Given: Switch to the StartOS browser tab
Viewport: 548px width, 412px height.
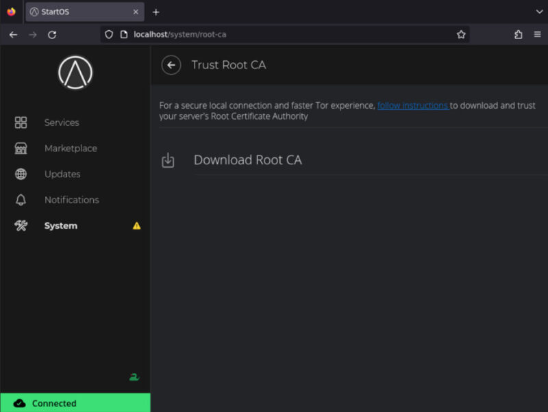Looking at the screenshot, I should (75, 11).
